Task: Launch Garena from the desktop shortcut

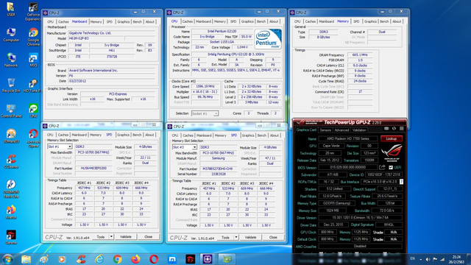Action: (x=11, y=237)
